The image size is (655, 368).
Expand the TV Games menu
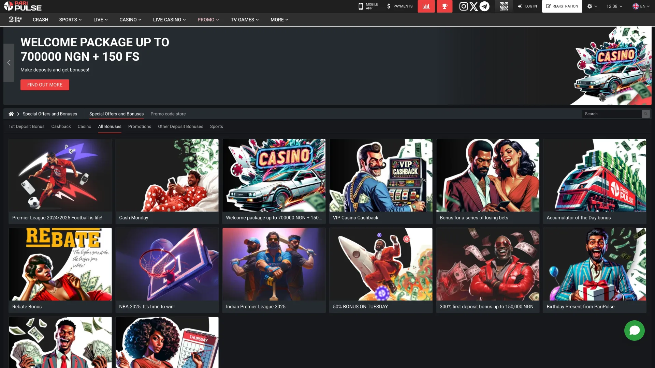point(245,20)
